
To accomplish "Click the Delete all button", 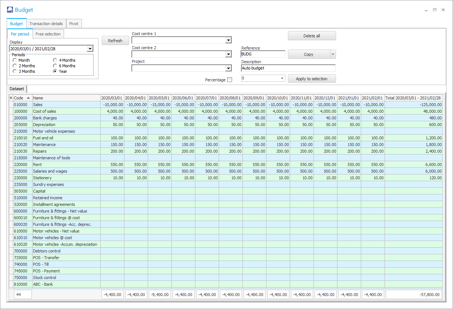I will pyautogui.click(x=312, y=36).
